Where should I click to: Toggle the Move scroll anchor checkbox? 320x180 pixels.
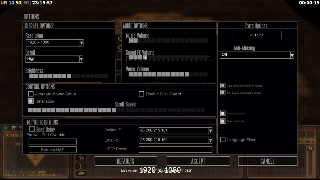click(x=223, y=121)
